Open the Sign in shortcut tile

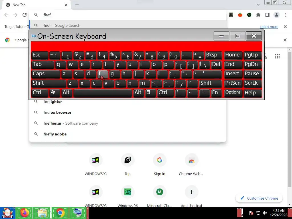(x=160, y=165)
